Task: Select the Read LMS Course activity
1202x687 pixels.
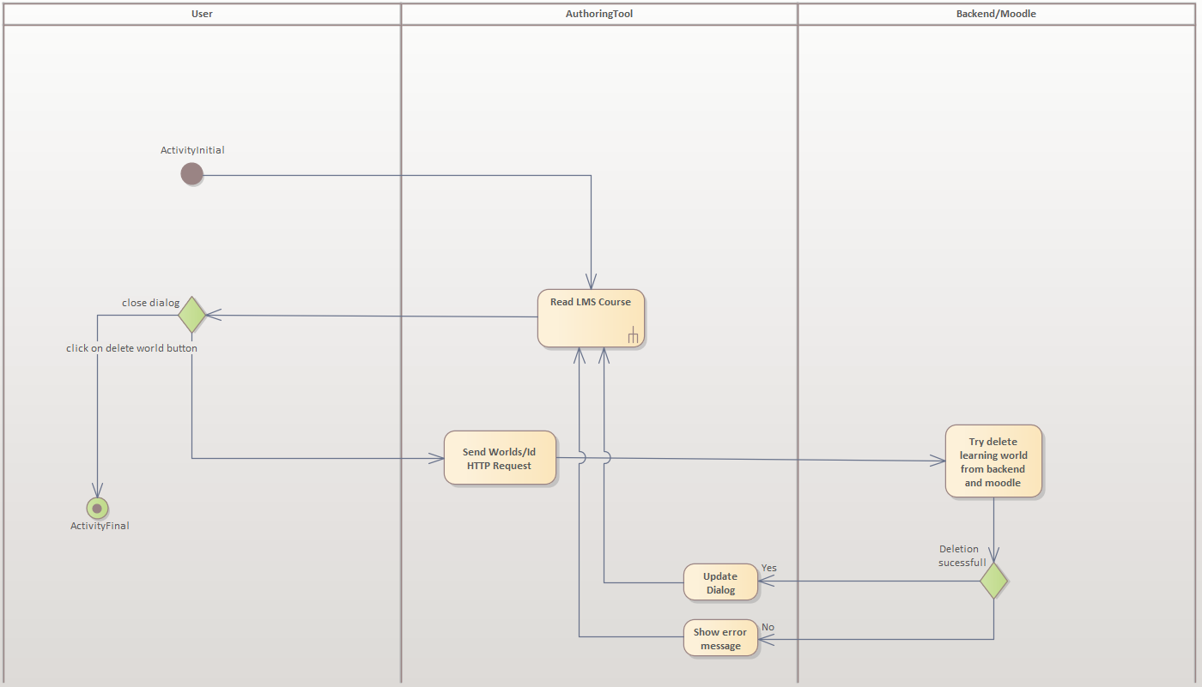Action: point(591,316)
